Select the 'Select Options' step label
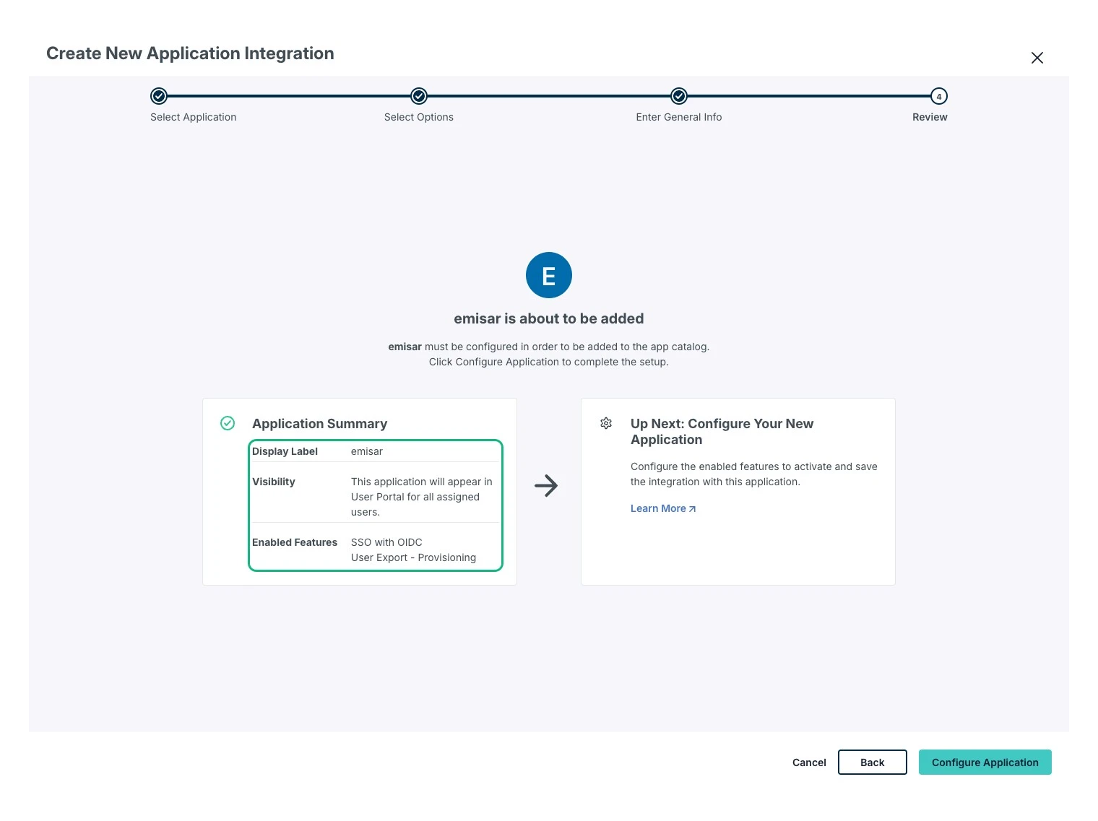 tap(419, 117)
